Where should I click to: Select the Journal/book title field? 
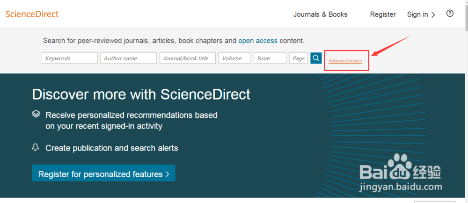tap(187, 58)
